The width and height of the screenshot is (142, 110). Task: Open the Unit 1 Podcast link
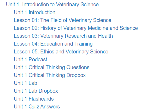[30, 59]
